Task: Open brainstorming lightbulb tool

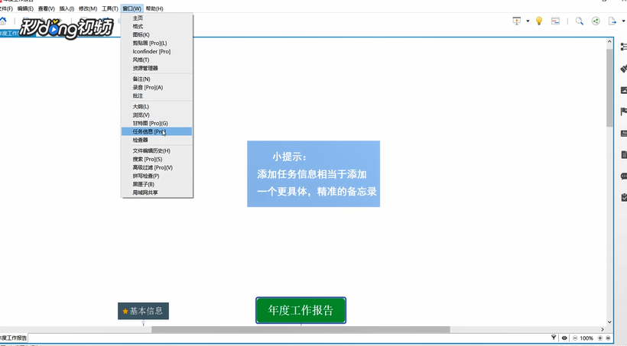Action: tap(539, 21)
